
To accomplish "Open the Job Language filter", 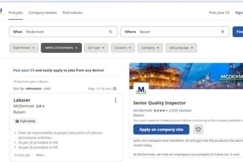I will pos(181,48).
